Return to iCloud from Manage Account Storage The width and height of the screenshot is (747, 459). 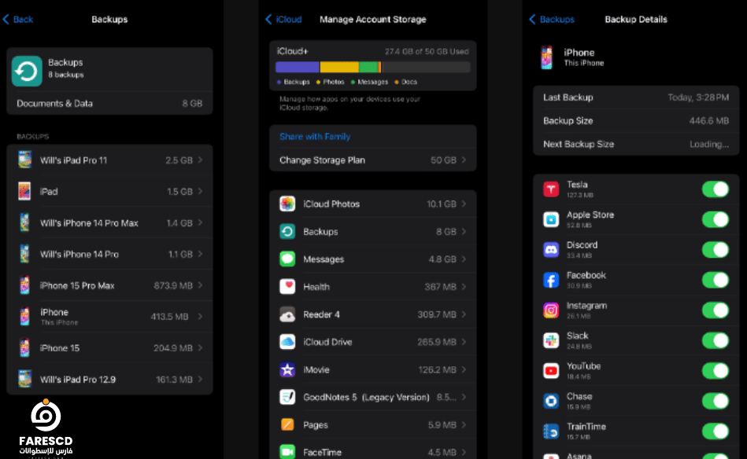tap(284, 20)
